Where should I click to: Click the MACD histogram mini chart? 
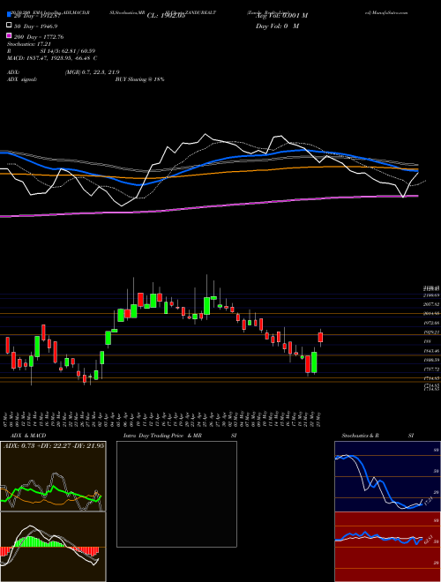click(53, 547)
